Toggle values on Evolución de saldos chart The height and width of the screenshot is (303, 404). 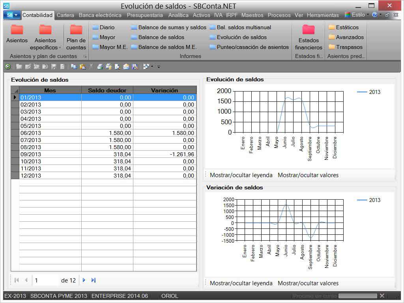[308, 175]
